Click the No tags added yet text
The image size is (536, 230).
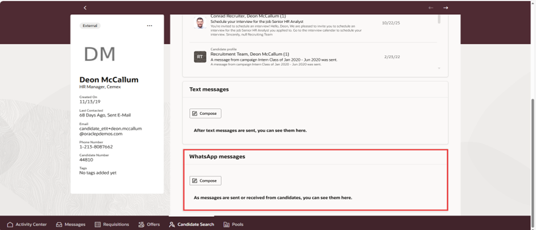point(98,172)
